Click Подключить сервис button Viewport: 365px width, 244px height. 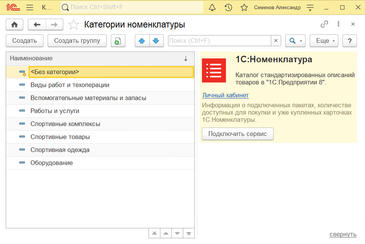click(237, 134)
